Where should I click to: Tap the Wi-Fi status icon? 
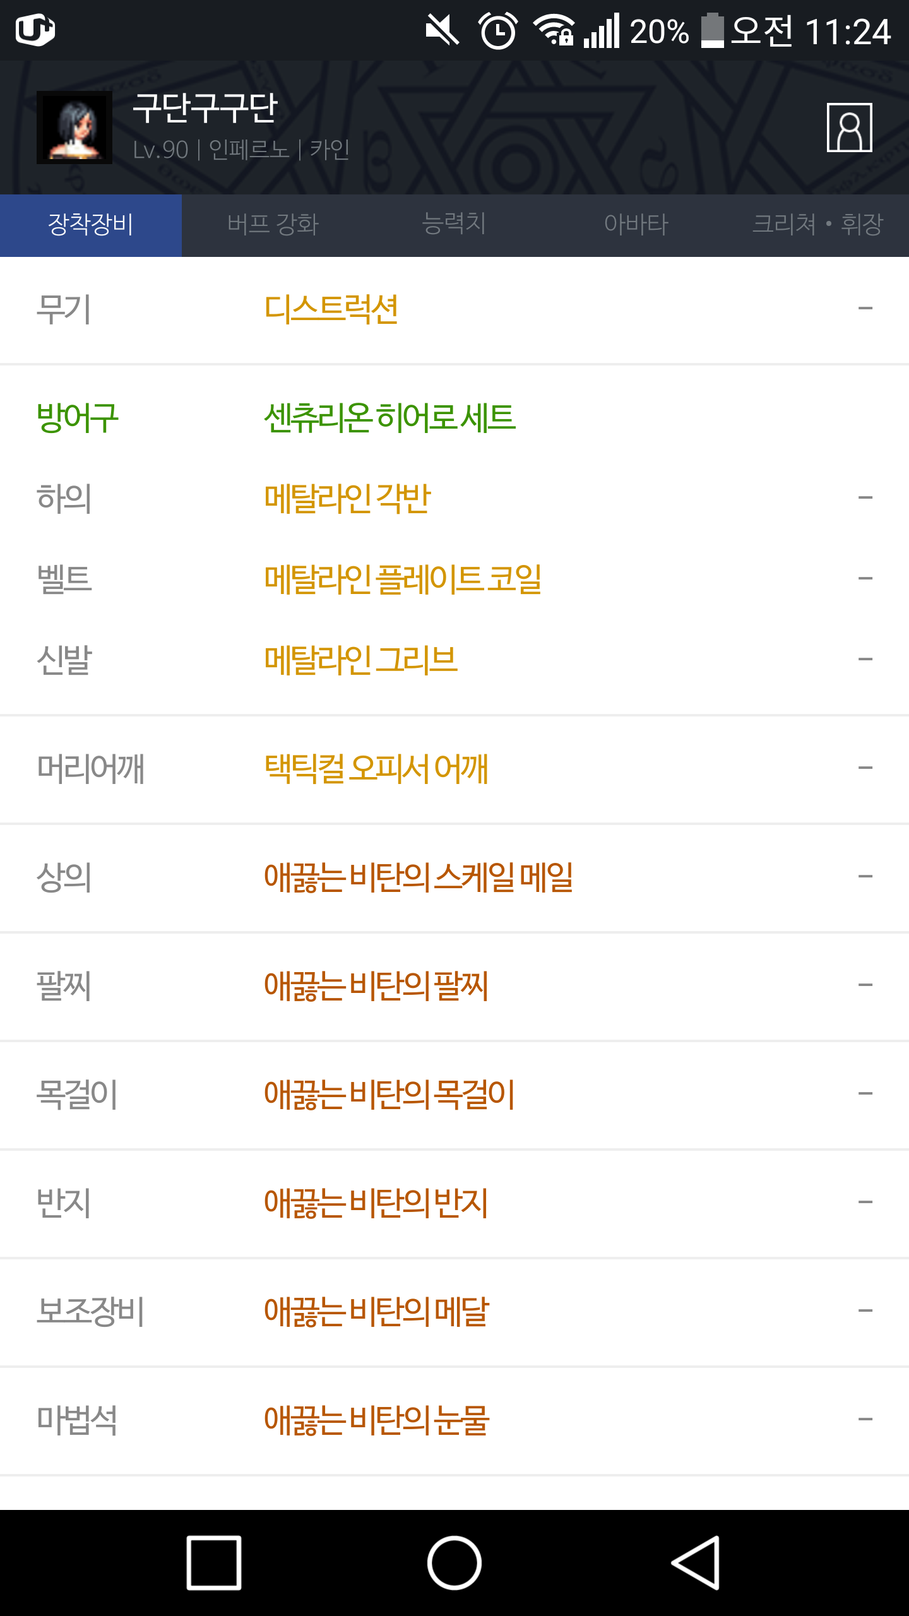click(x=554, y=30)
